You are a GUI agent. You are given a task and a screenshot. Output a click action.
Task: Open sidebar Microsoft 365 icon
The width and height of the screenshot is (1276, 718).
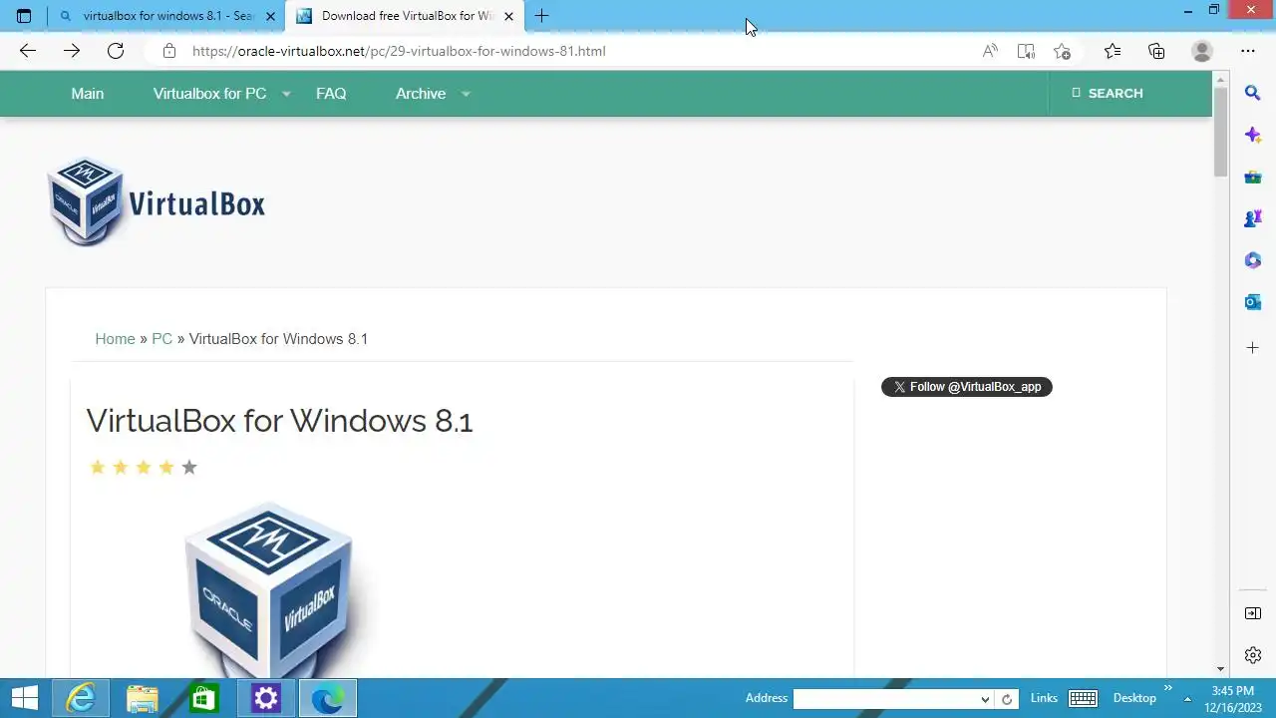tap(1253, 260)
